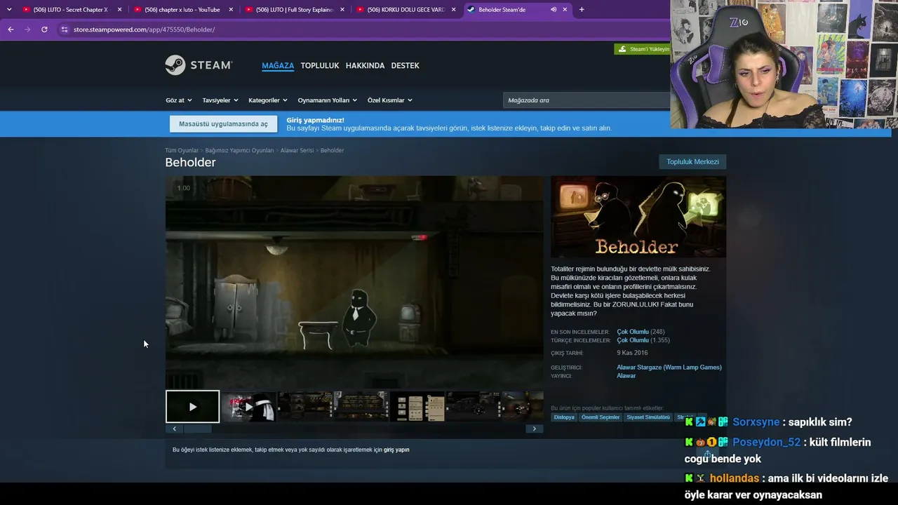The height and width of the screenshot is (505, 898).
Task: Click the release date '9 Kas 2016'
Action: (x=632, y=353)
